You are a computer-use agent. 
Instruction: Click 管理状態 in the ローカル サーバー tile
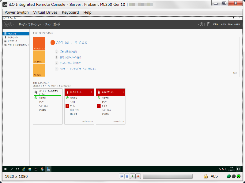pos(74,98)
